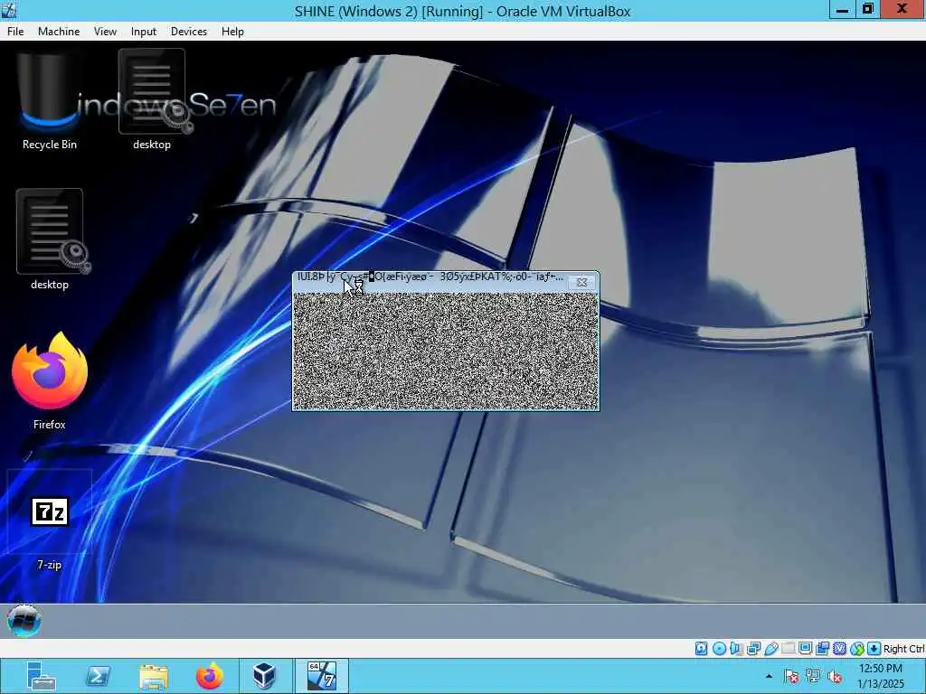Close the VirtualBox VM window

click(x=902, y=9)
